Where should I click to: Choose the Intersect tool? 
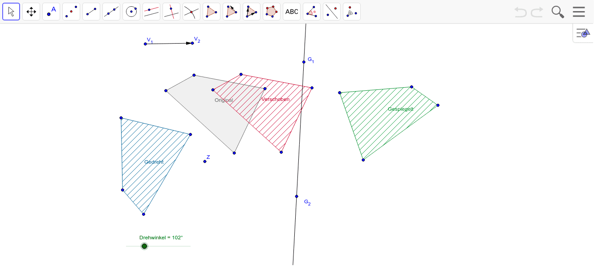click(191, 12)
